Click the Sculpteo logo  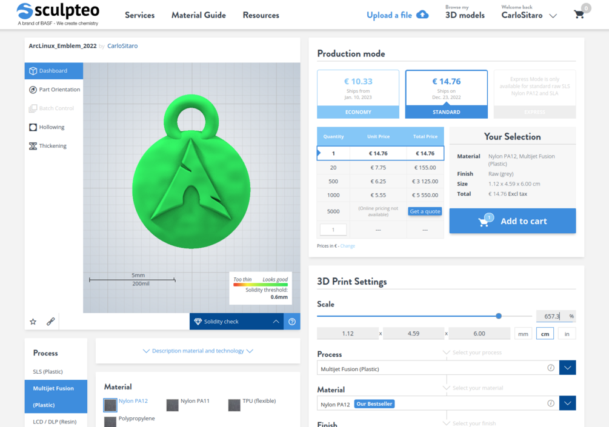(x=58, y=14)
